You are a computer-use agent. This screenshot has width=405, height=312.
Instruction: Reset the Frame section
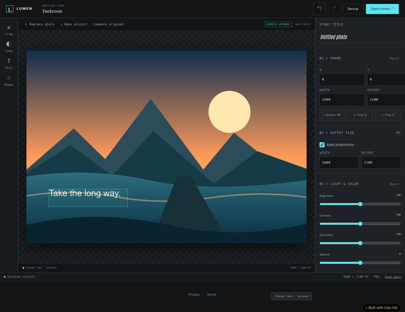(395, 58)
